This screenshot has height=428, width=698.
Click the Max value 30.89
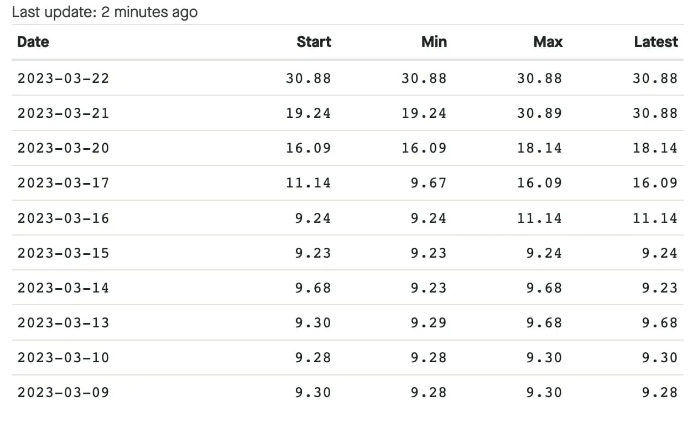pos(539,113)
